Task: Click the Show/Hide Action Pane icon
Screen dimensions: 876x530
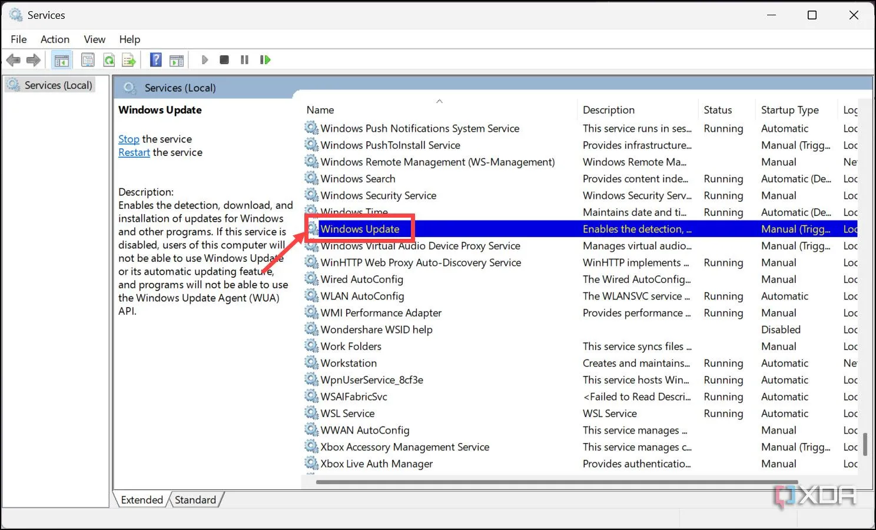Action: click(x=177, y=60)
